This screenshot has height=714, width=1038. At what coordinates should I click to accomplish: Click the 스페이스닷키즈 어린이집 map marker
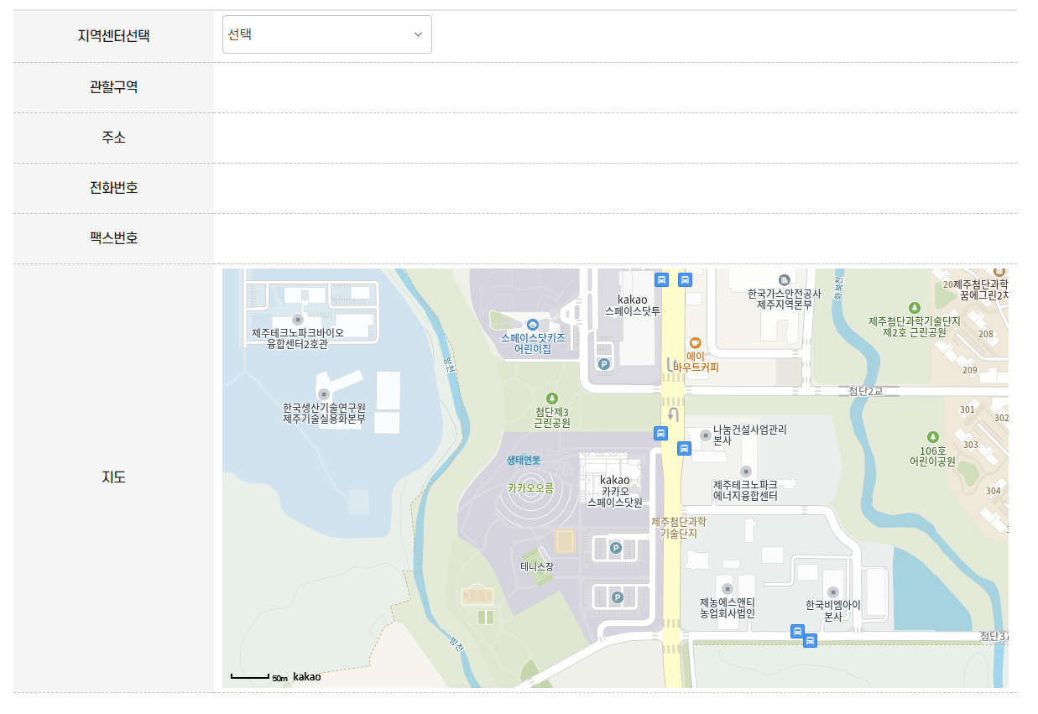click(x=532, y=324)
